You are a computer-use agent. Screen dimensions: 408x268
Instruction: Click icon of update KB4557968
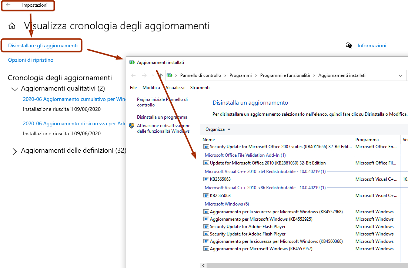[206, 212]
